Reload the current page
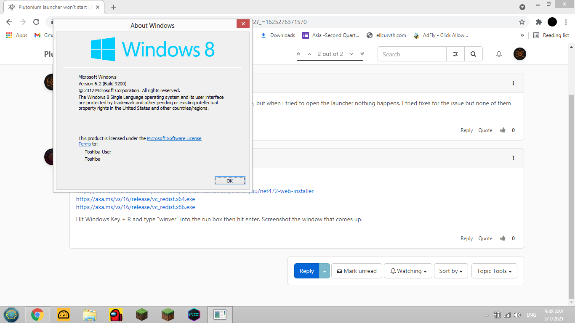575x323 pixels. point(36,22)
